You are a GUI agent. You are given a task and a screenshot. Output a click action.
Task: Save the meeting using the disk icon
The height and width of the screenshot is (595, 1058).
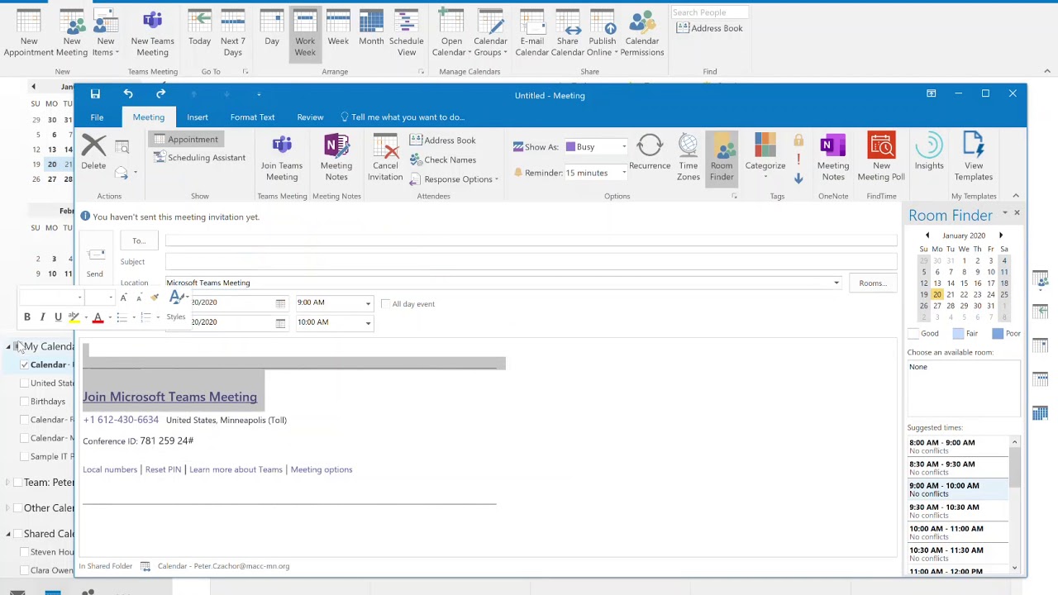(x=95, y=94)
